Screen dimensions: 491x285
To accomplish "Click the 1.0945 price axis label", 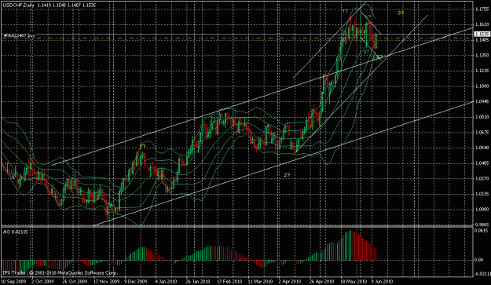I will click(482, 102).
